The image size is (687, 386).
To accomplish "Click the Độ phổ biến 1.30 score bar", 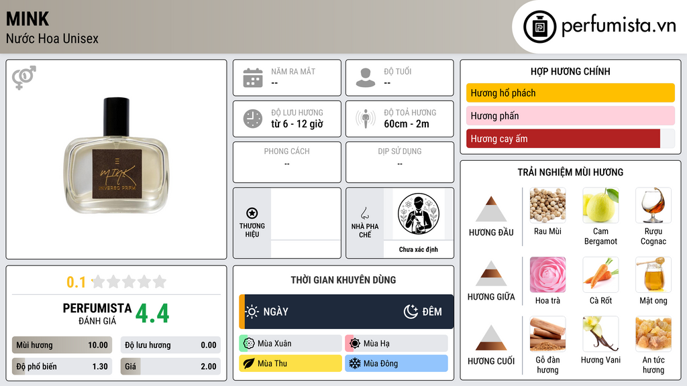I will click(62, 367).
